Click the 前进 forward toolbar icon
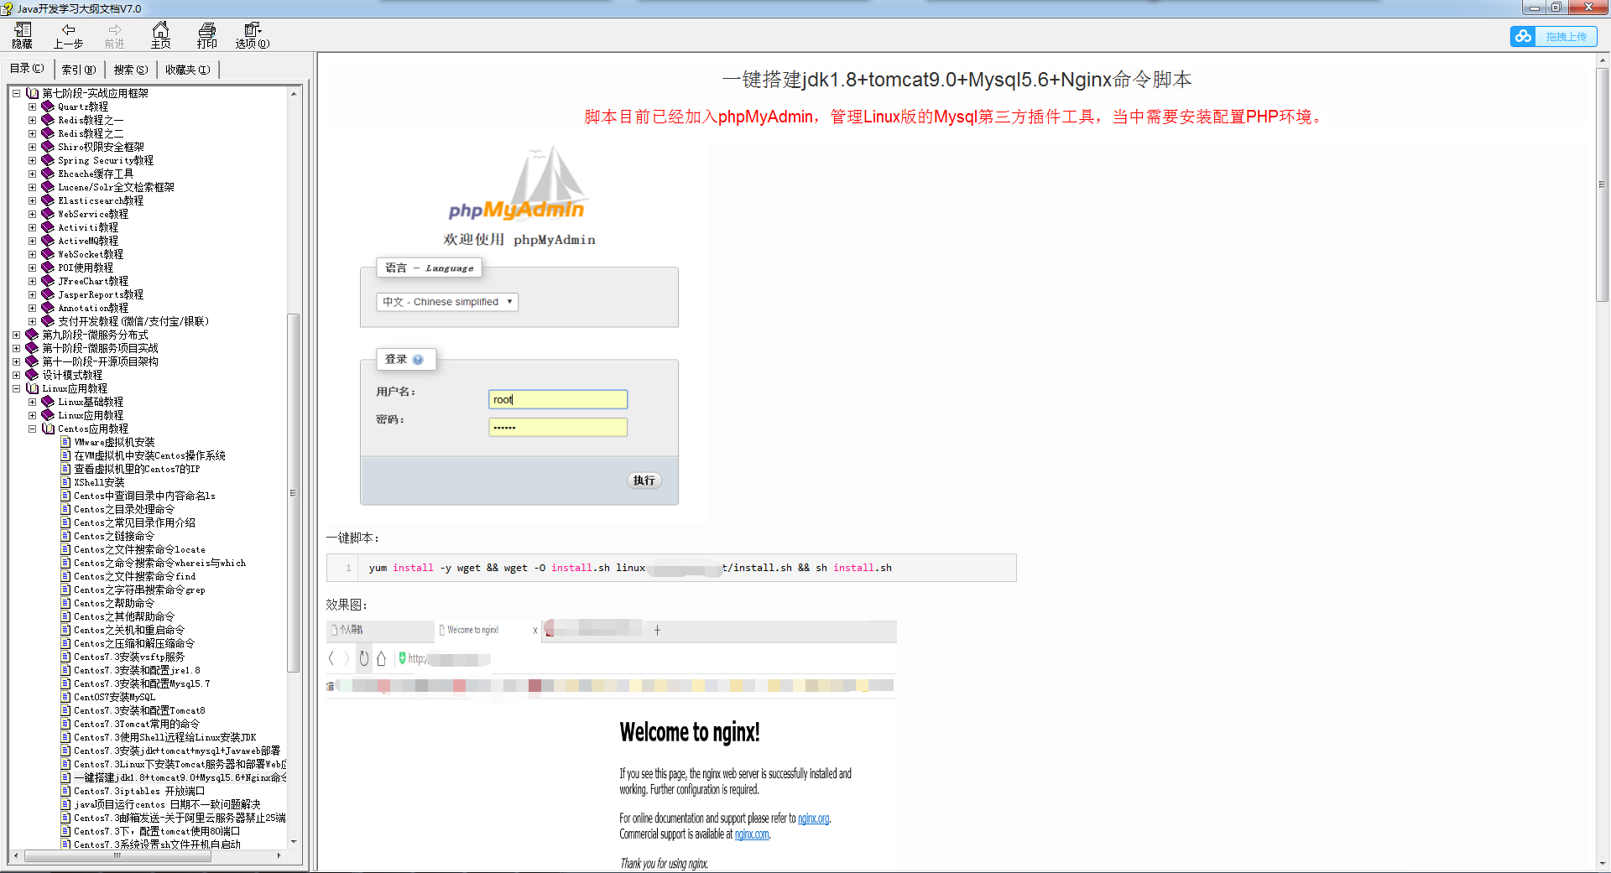1611x873 pixels. [x=115, y=35]
